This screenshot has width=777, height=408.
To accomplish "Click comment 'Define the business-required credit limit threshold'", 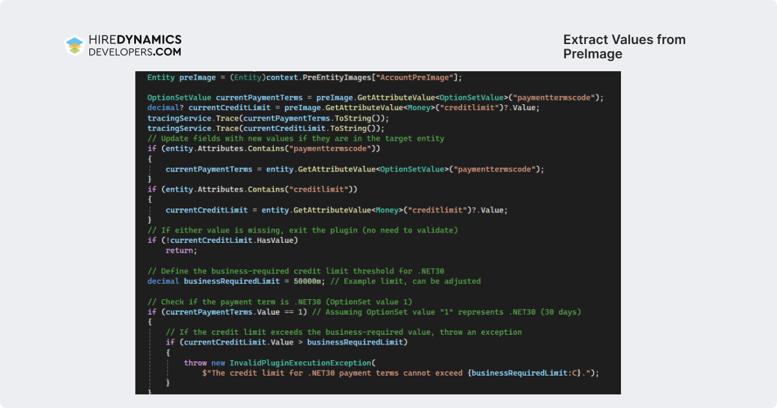I will click(x=295, y=271).
